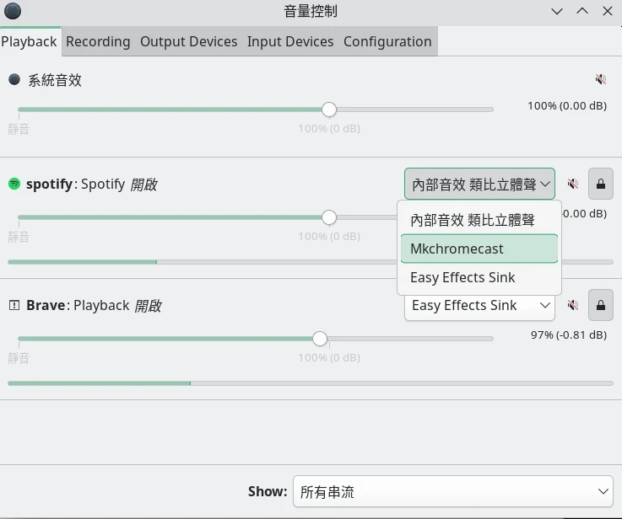
Task: Click the Spotify application icon
Action: tap(14, 184)
